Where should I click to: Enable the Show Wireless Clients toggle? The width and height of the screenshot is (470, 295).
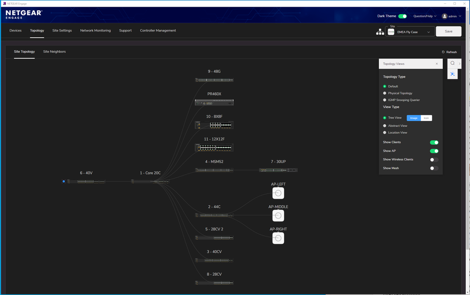[433, 159]
